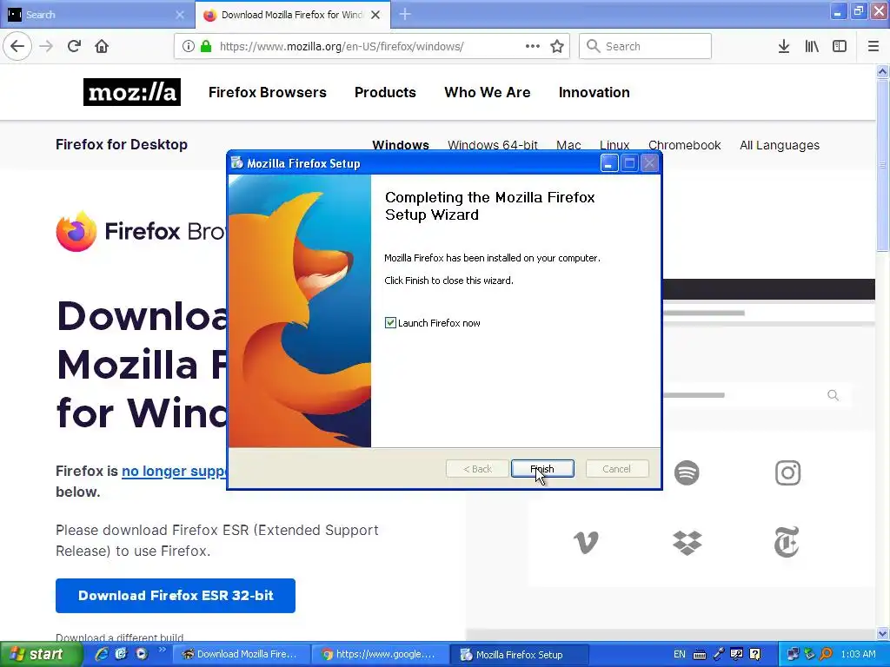Click the magnifier icon in page mockup
The image size is (890, 667).
tap(833, 395)
